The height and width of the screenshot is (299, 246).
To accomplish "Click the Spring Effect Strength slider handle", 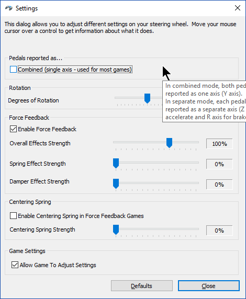I will tap(116, 163).
